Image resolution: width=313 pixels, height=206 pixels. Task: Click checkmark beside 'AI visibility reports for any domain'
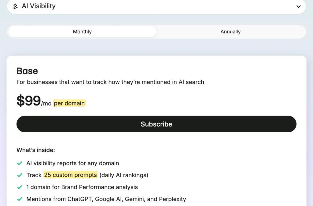[20, 163]
